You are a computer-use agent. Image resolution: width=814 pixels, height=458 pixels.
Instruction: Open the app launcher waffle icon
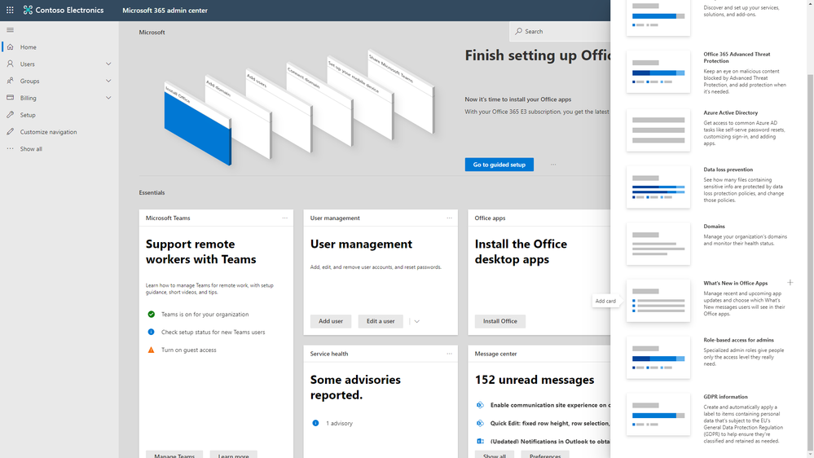click(10, 10)
